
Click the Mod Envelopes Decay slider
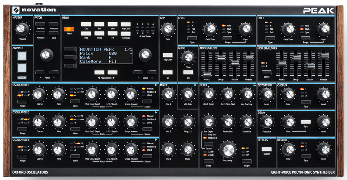click(296, 58)
